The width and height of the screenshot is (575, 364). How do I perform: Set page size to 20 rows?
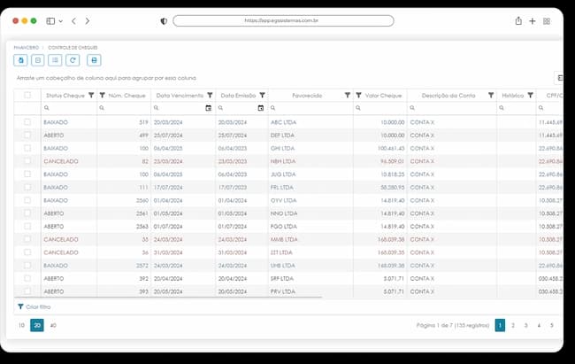pyautogui.click(x=37, y=325)
